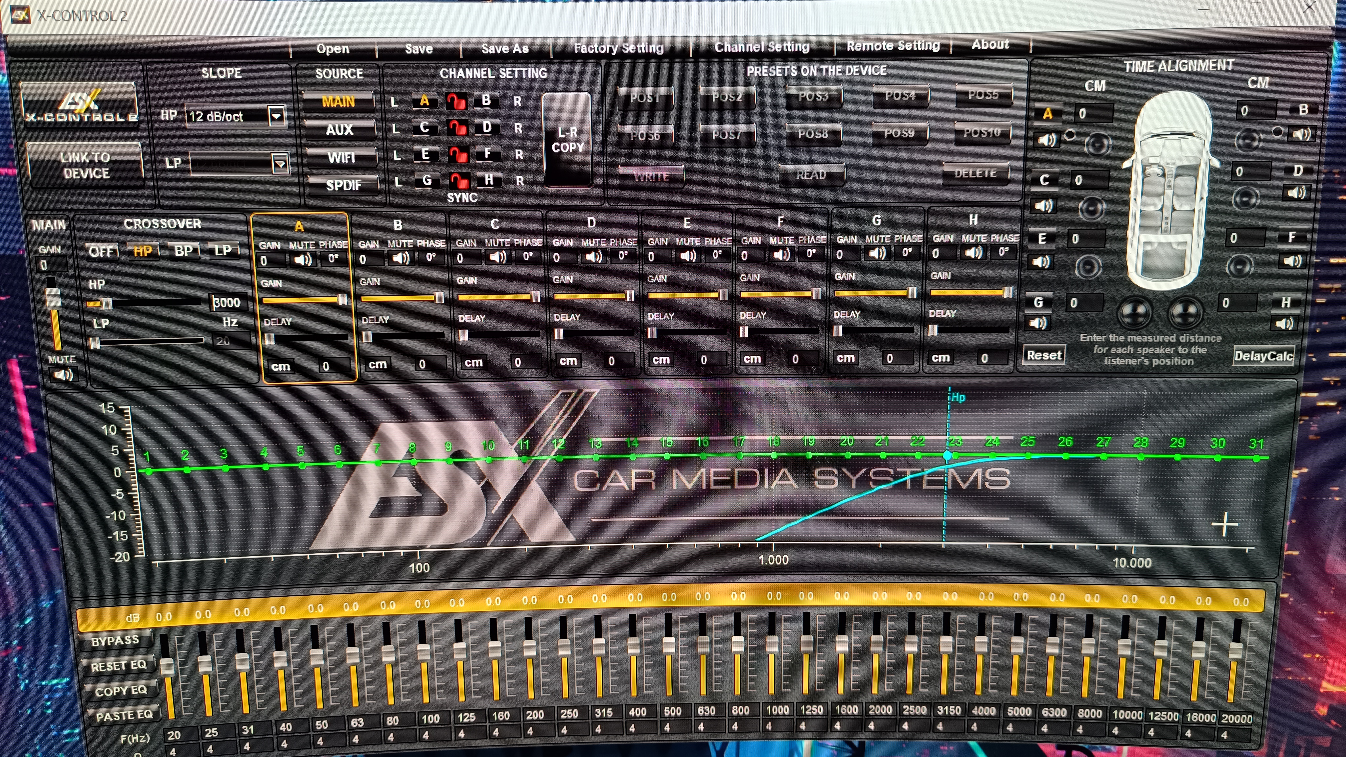1346x757 pixels.
Task: Mute channel B in the channel strip
Action: 401,258
